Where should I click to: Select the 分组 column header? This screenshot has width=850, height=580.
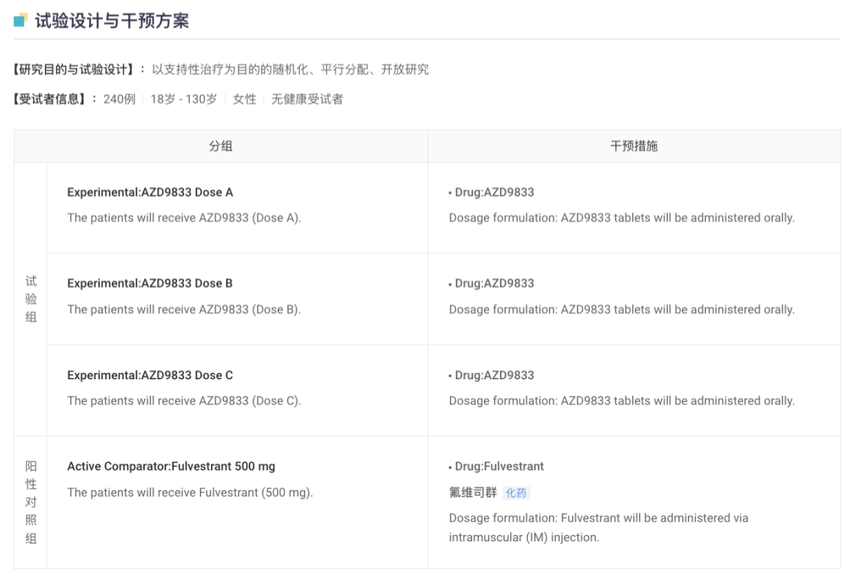pos(220,146)
